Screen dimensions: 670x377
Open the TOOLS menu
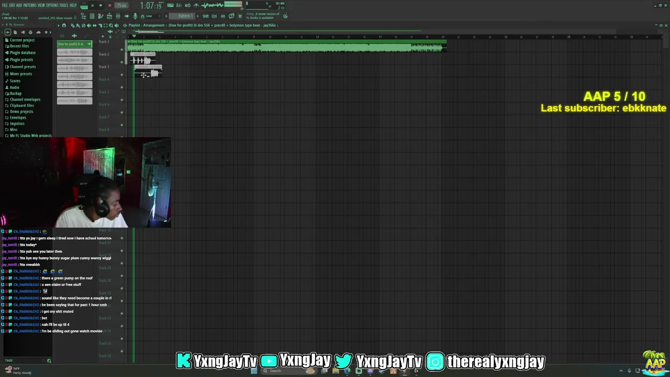64,5
